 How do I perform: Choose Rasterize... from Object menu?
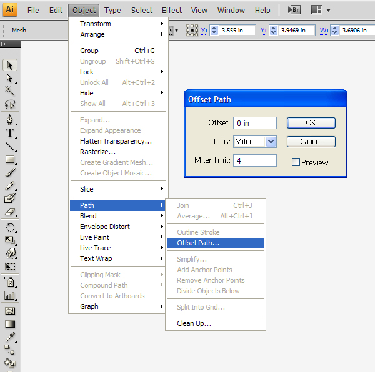point(118,152)
